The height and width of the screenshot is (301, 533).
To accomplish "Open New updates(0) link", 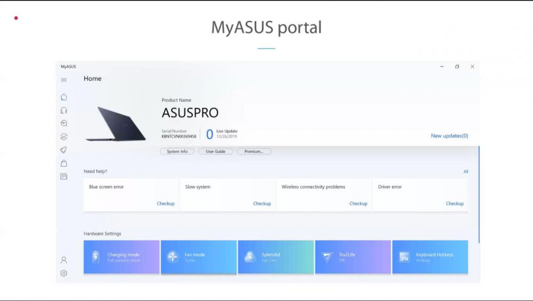I will pyautogui.click(x=449, y=136).
